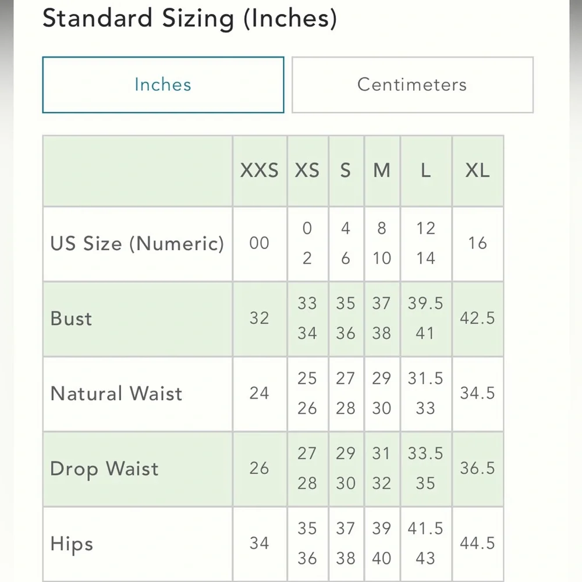Select the XS column header
This screenshot has height=582, width=582.
pos(307,171)
